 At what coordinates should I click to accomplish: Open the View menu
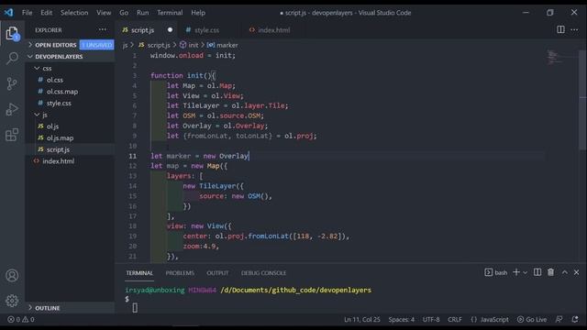pos(104,12)
